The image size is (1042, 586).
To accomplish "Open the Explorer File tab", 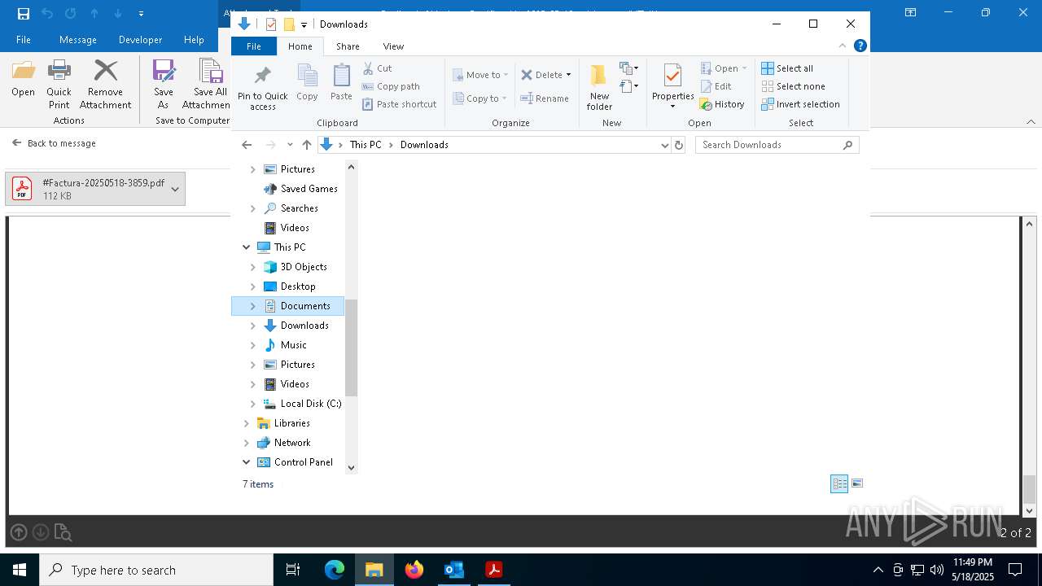I will point(254,46).
